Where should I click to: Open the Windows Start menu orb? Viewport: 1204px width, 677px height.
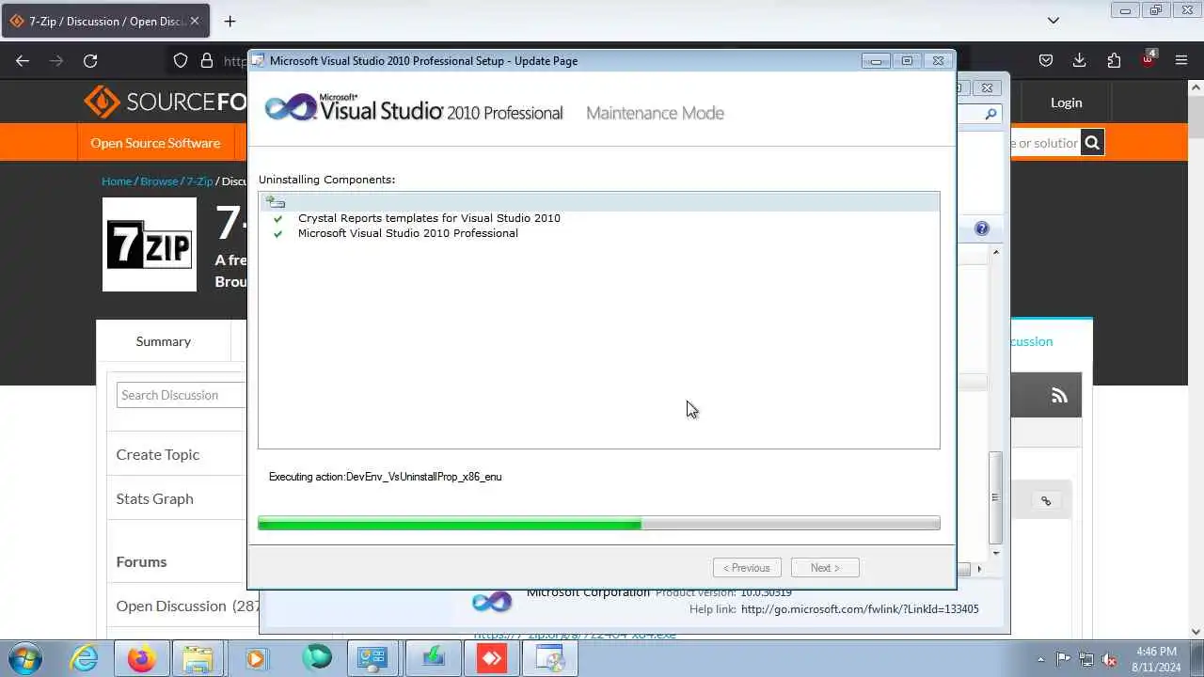point(24,658)
